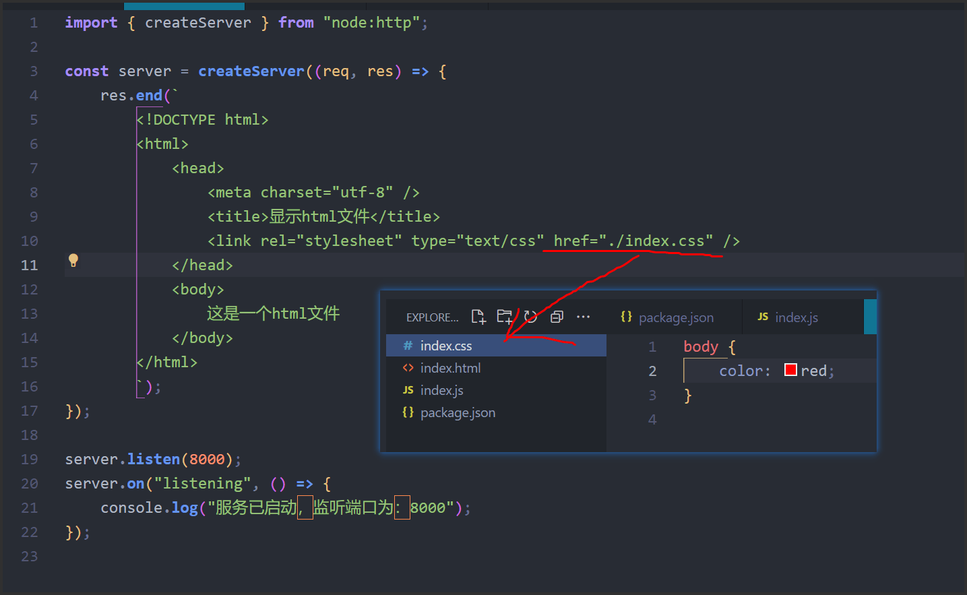Click console.log on line 21
The image size is (967, 595).
point(149,507)
